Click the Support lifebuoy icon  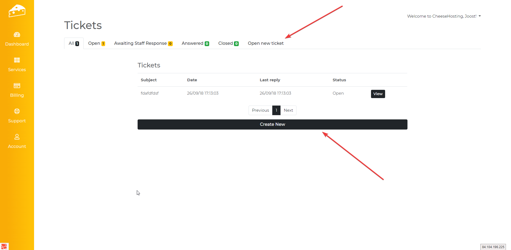17,111
